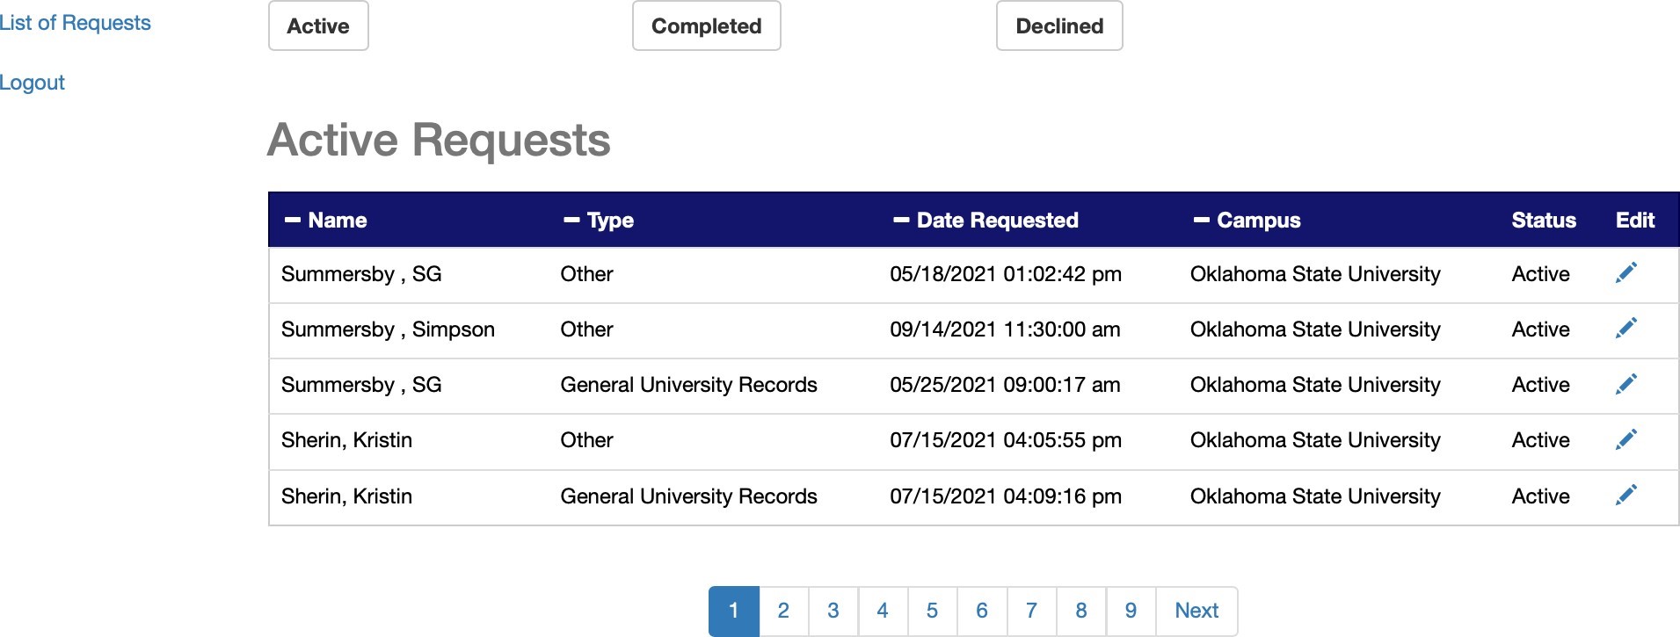Select date 07/15/2021 04:09:16 pm
This screenshot has width=1680, height=637.
(x=1006, y=496)
